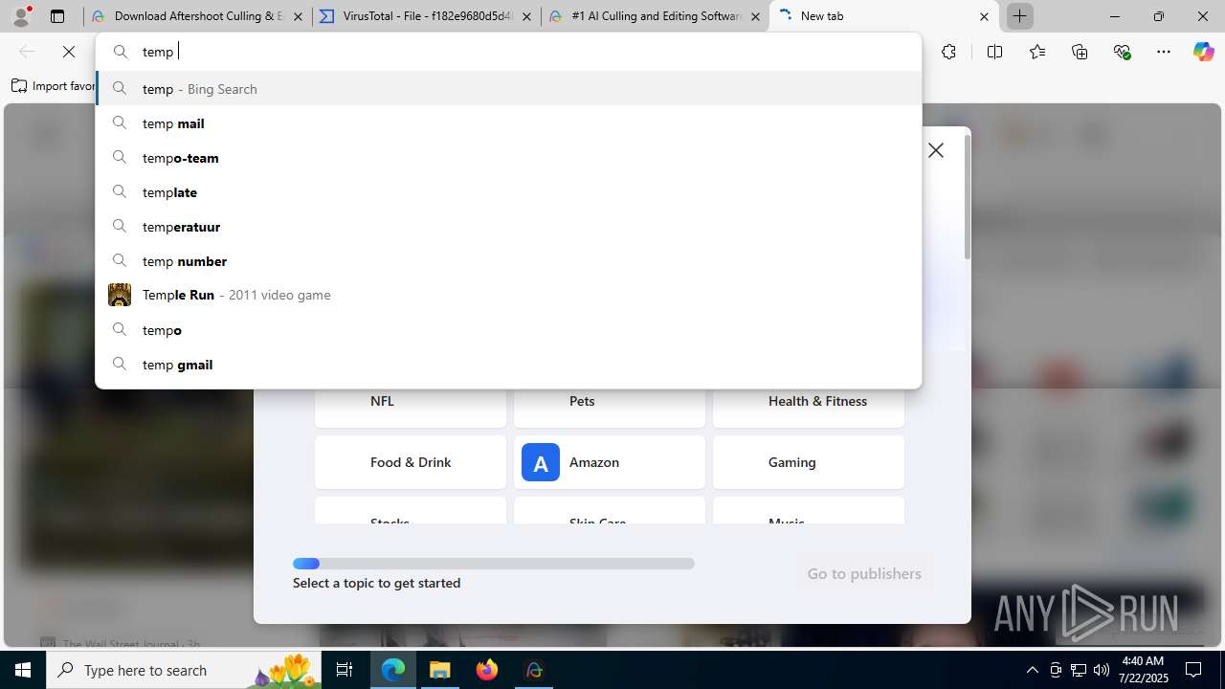Stop loading the page with X icon
The height and width of the screenshot is (689, 1225).
[69, 52]
